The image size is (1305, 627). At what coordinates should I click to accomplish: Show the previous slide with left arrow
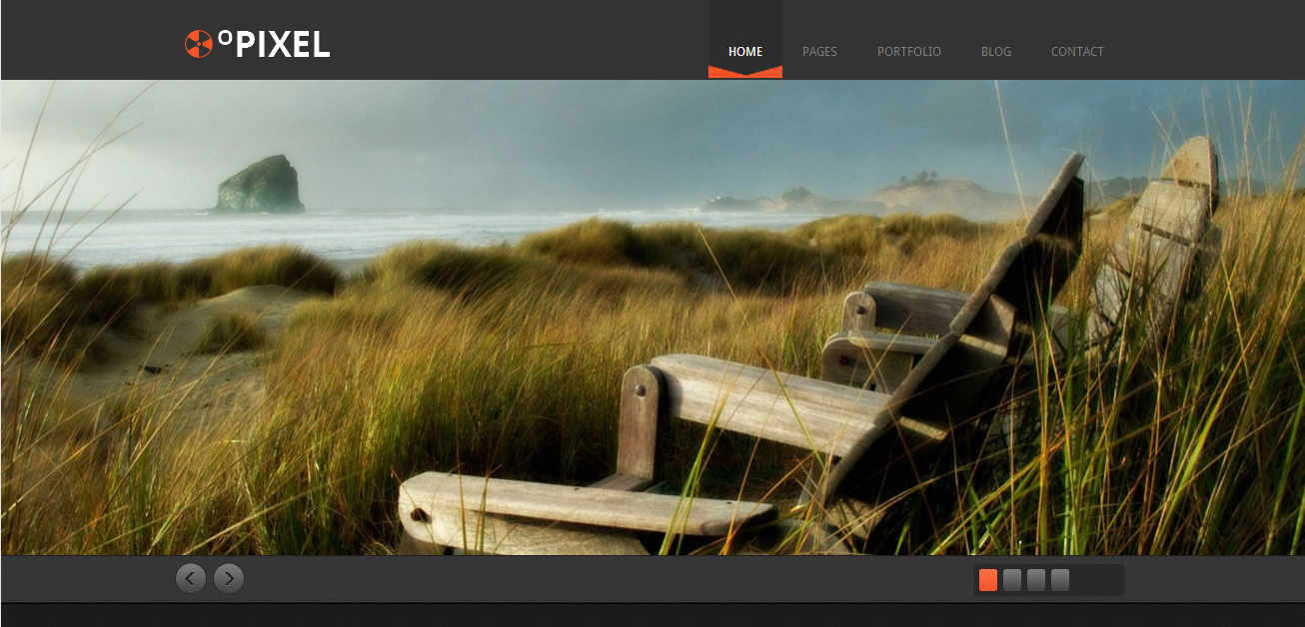pyautogui.click(x=191, y=578)
